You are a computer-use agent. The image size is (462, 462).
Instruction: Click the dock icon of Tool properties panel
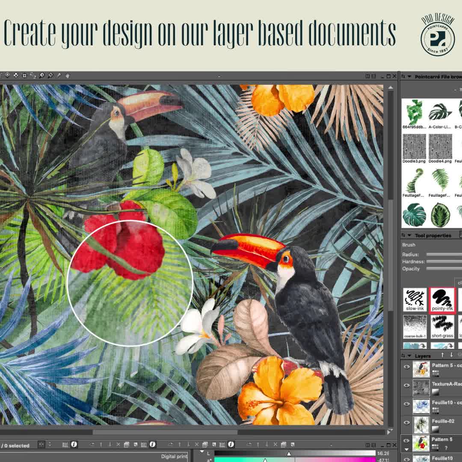click(403, 235)
